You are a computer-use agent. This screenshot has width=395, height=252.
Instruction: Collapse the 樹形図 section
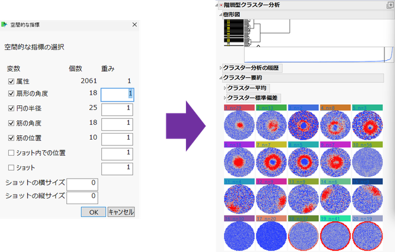click(221, 15)
